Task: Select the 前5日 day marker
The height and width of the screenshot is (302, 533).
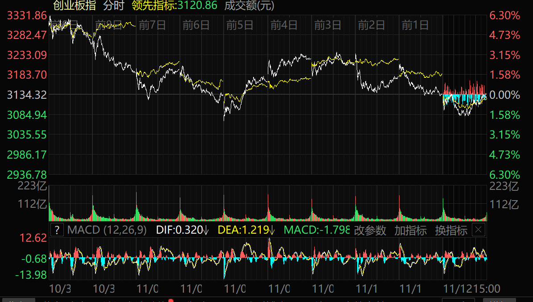Action: tap(240, 25)
